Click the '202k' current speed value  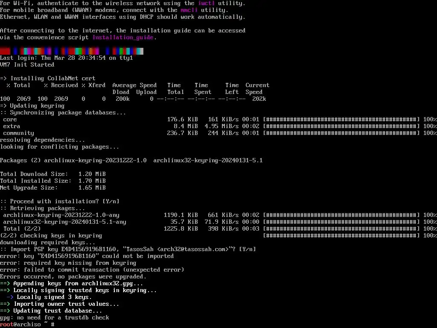coord(259,99)
